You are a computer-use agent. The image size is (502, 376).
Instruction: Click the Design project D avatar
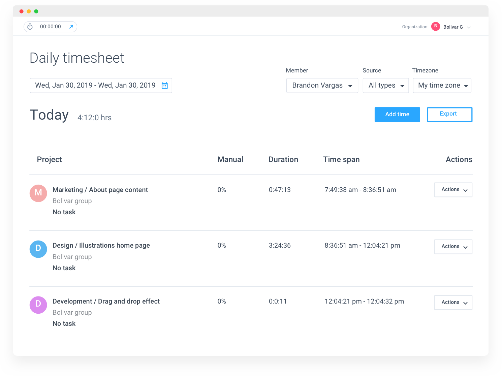pyautogui.click(x=38, y=249)
